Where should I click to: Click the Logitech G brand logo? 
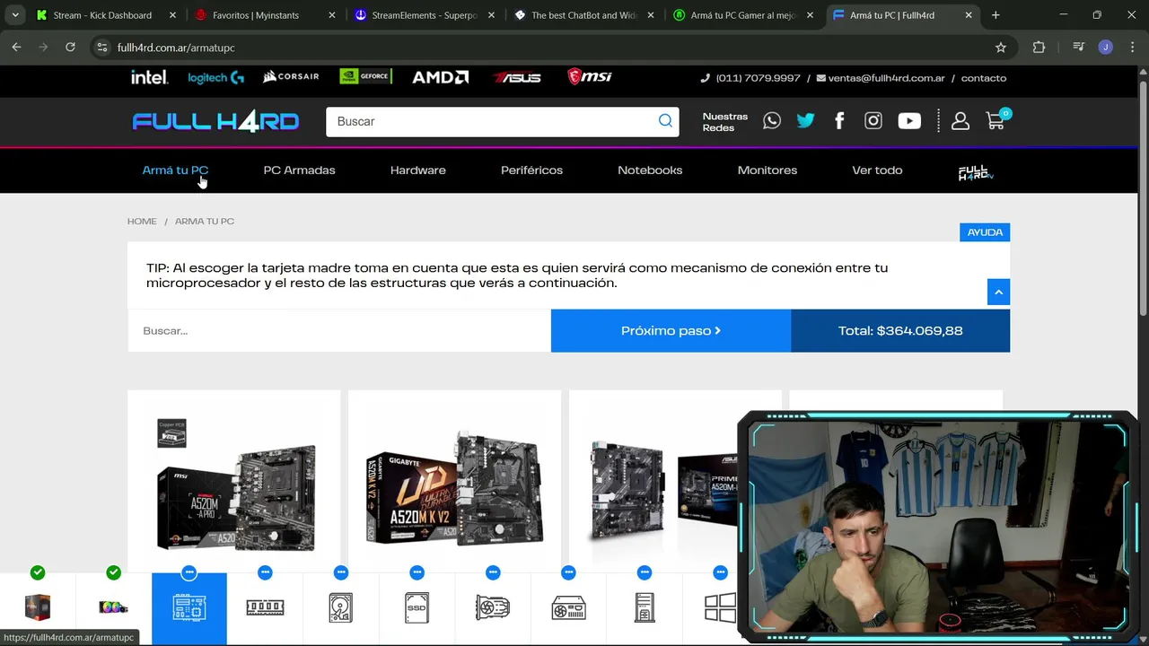pos(215,78)
